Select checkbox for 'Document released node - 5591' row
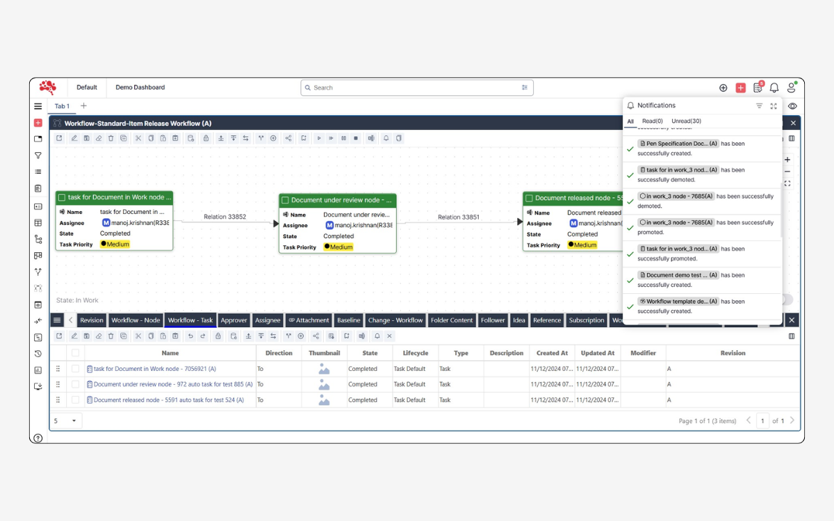This screenshot has height=521, width=834. [75, 400]
